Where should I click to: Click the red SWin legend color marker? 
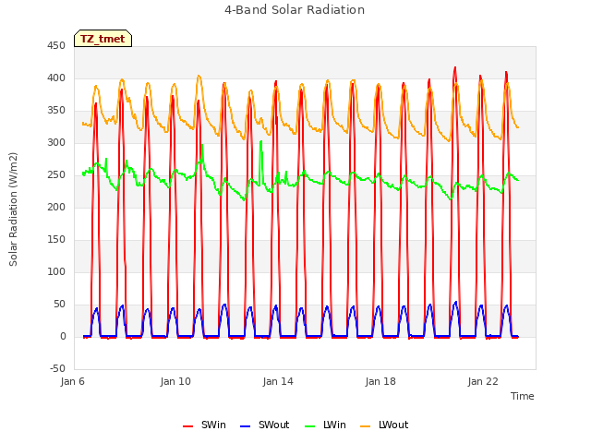(x=187, y=426)
